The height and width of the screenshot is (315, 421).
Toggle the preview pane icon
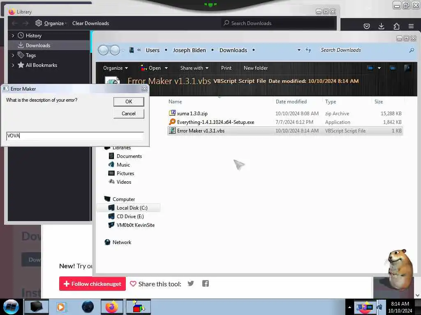tap(393, 68)
